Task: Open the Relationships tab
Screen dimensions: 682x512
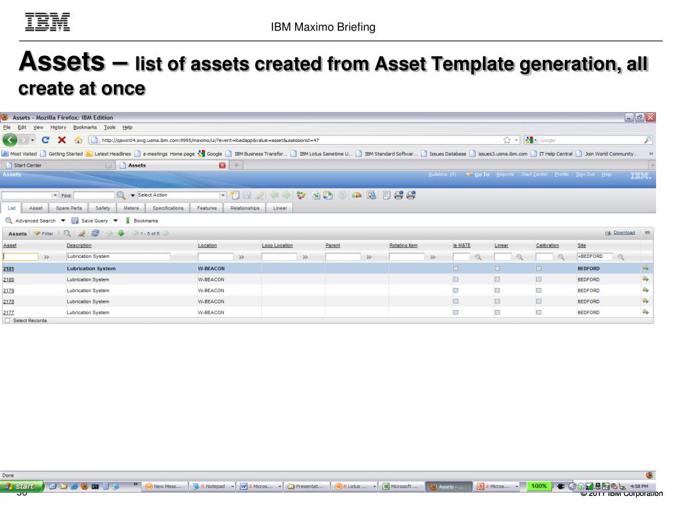Action: pyautogui.click(x=245, y=208)
